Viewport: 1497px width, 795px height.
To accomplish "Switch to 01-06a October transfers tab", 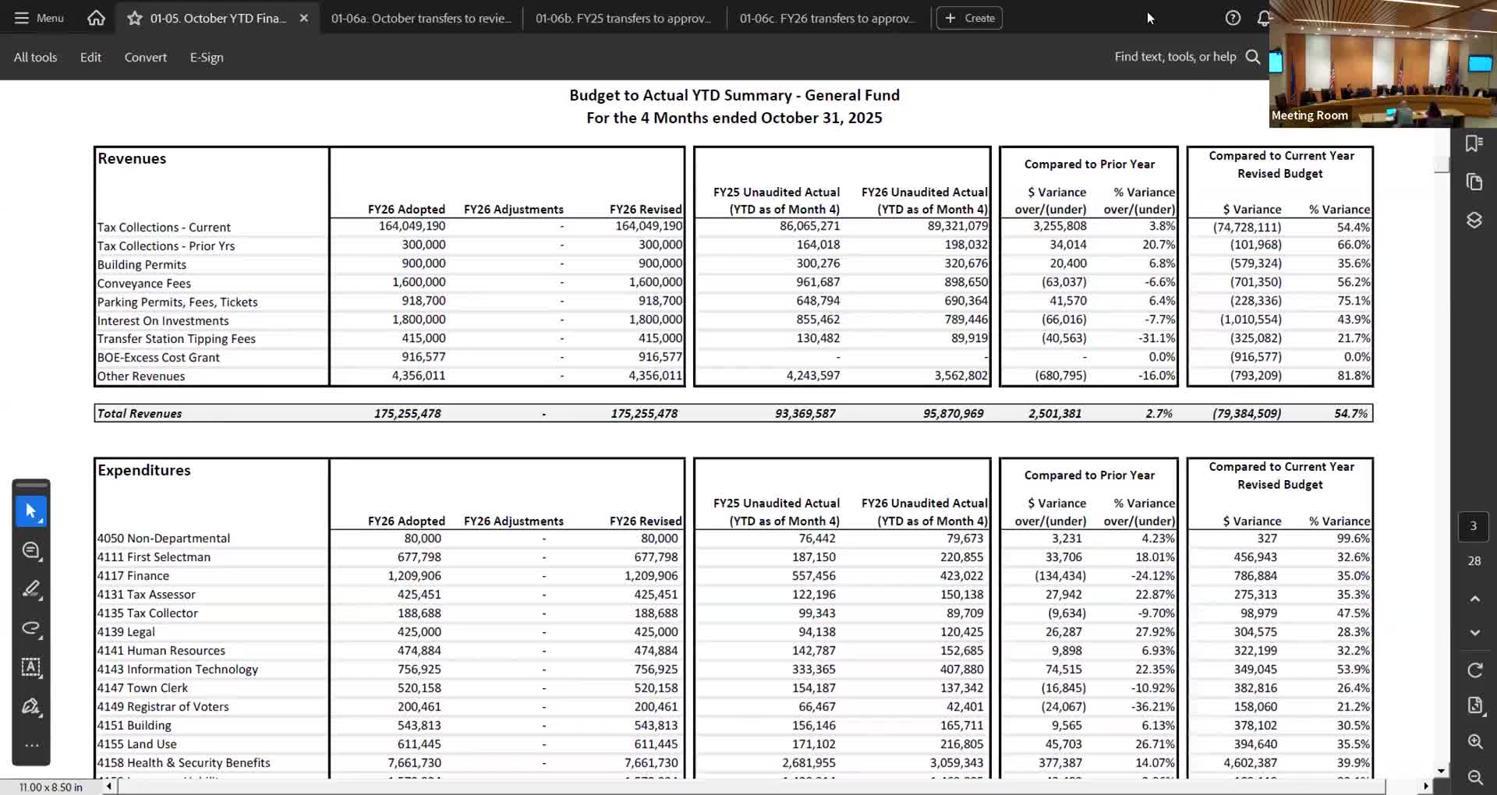I will point(420,18).
